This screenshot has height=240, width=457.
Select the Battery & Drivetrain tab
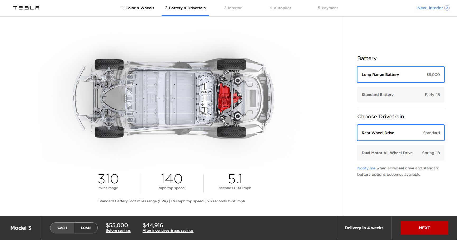click(185, 8)
